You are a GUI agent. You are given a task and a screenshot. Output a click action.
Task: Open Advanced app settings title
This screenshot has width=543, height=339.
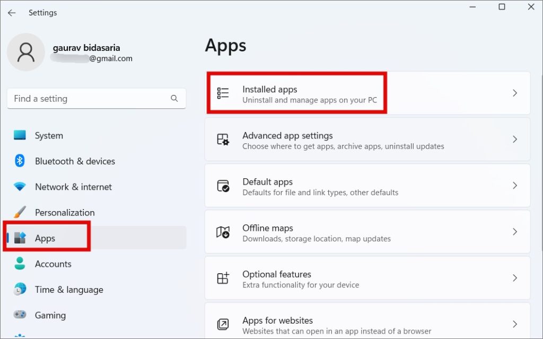287,135
